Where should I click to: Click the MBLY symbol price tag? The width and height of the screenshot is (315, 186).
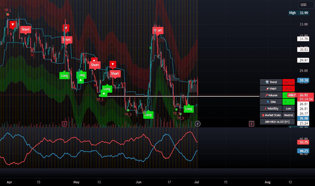[x=292, y=95]
